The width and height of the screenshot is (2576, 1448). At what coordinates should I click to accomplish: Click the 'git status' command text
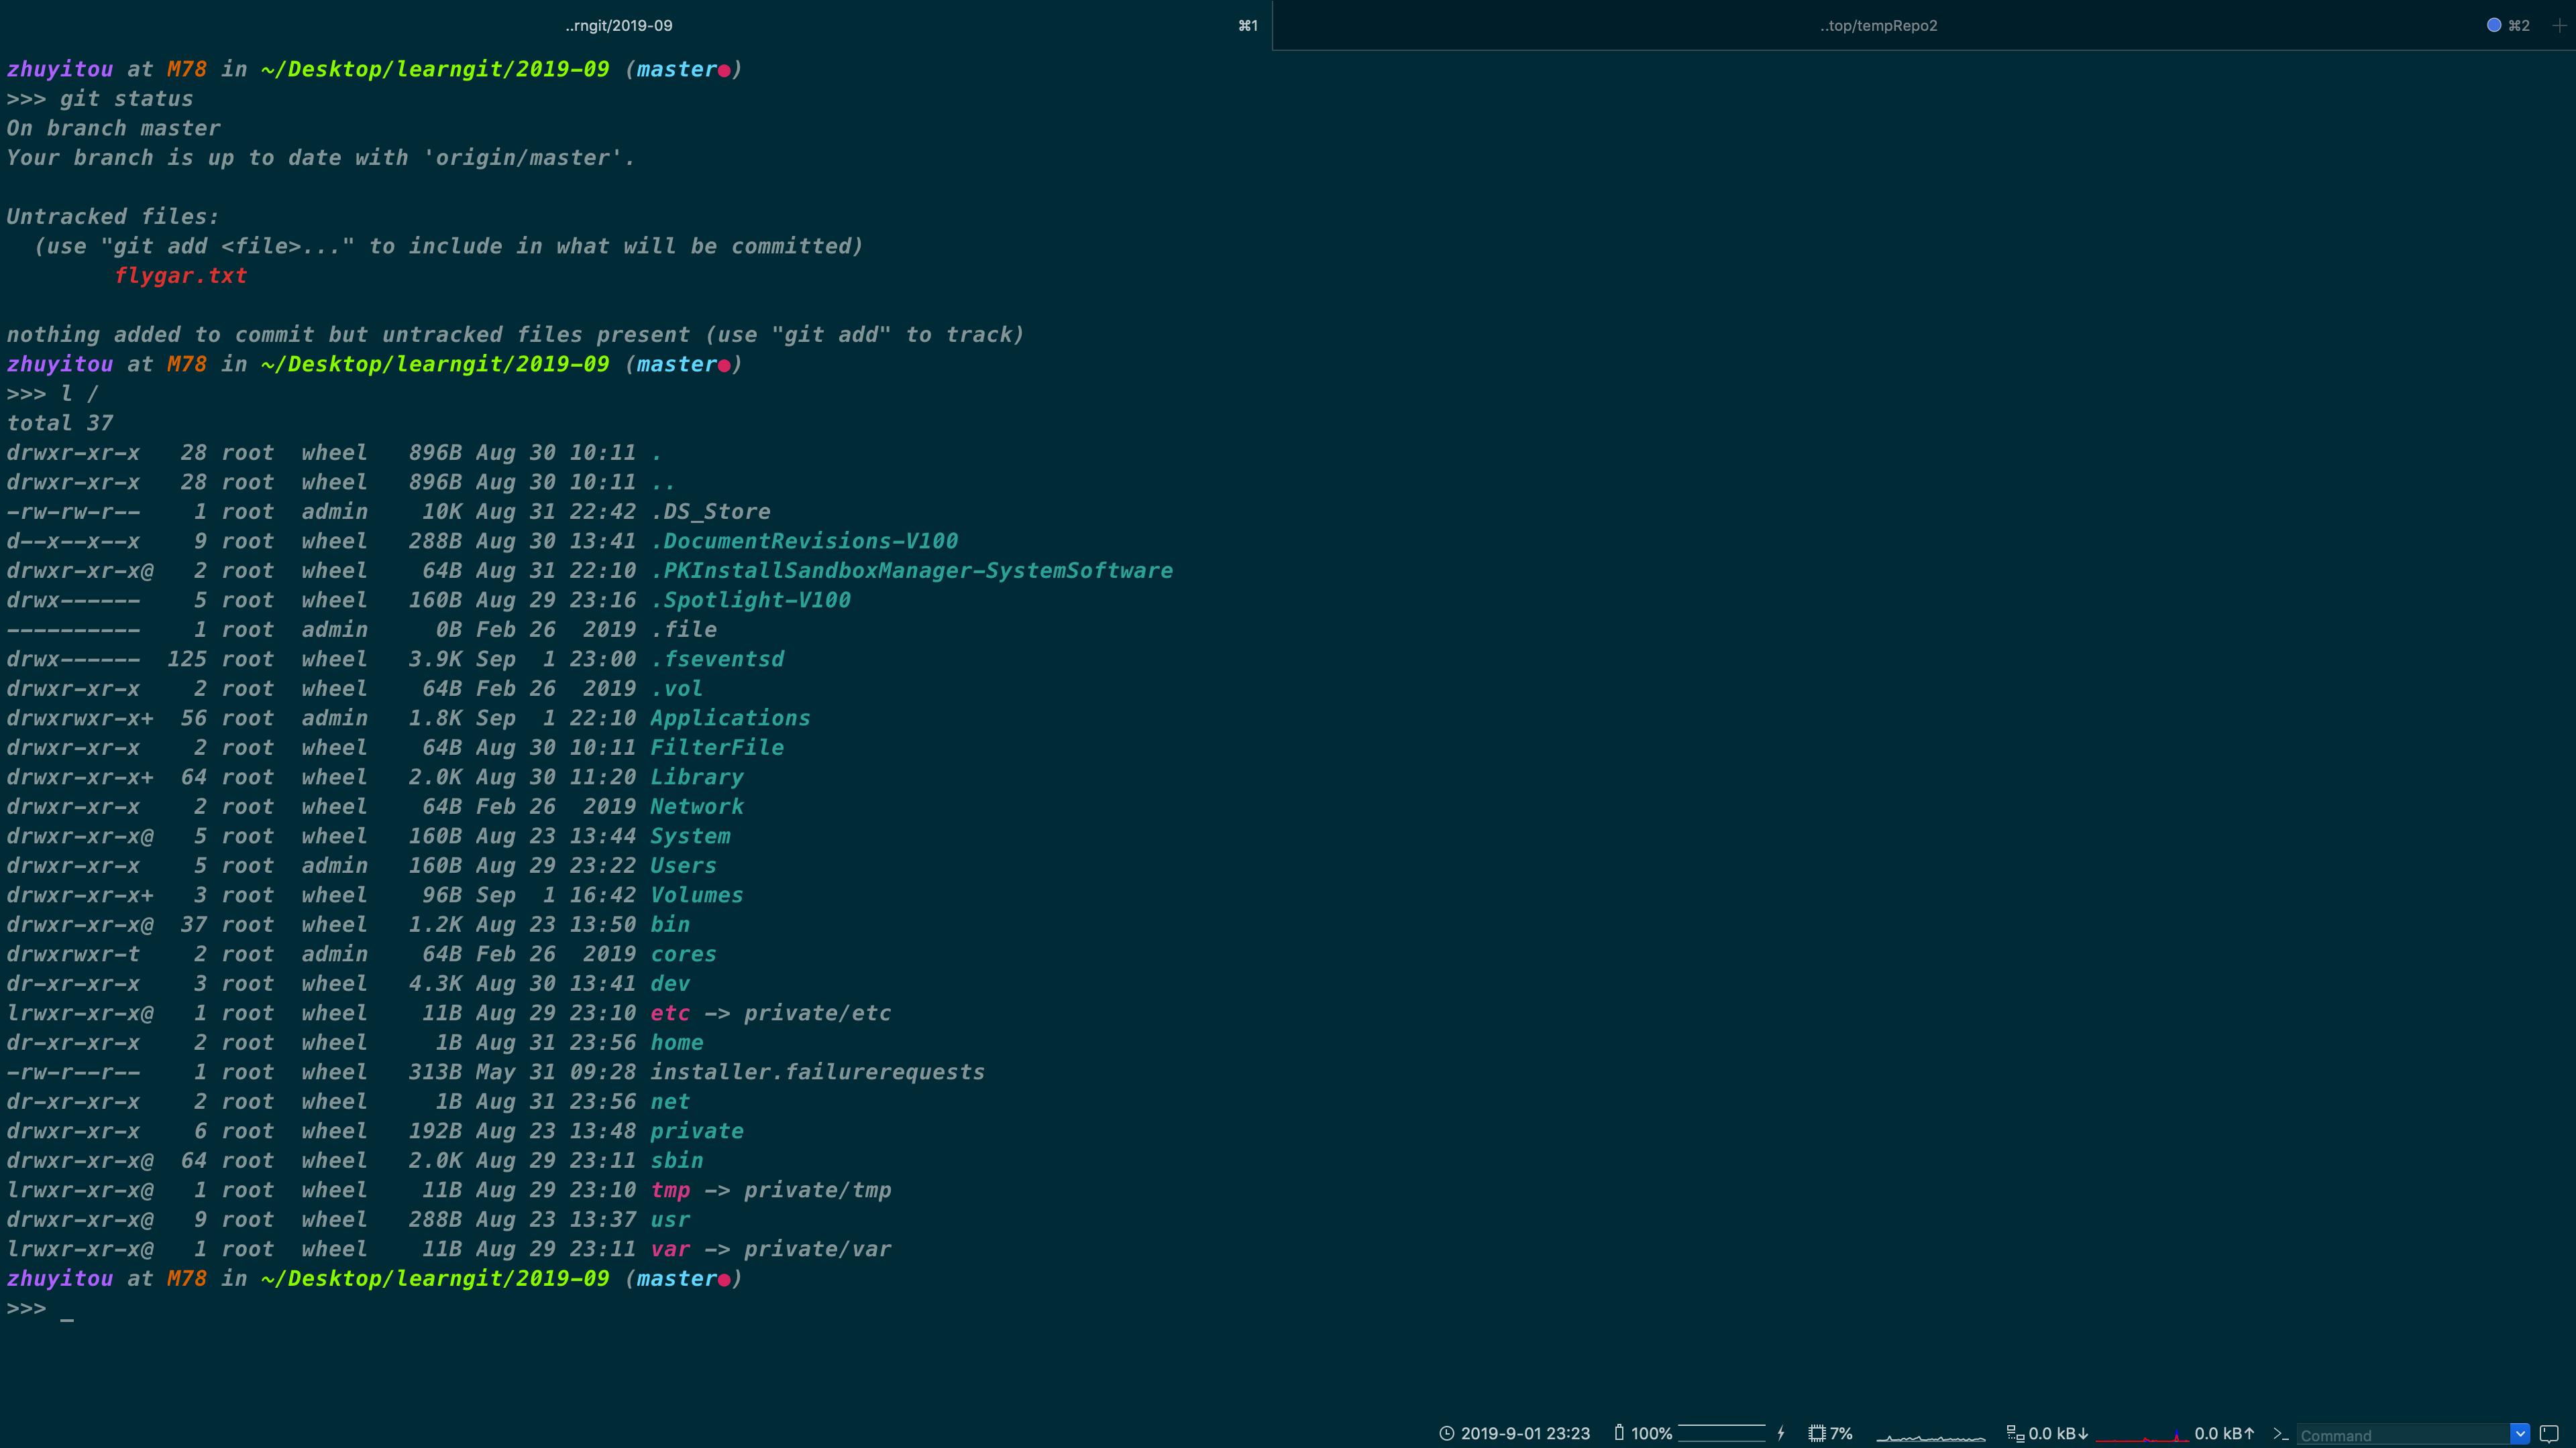click(126, 99)
